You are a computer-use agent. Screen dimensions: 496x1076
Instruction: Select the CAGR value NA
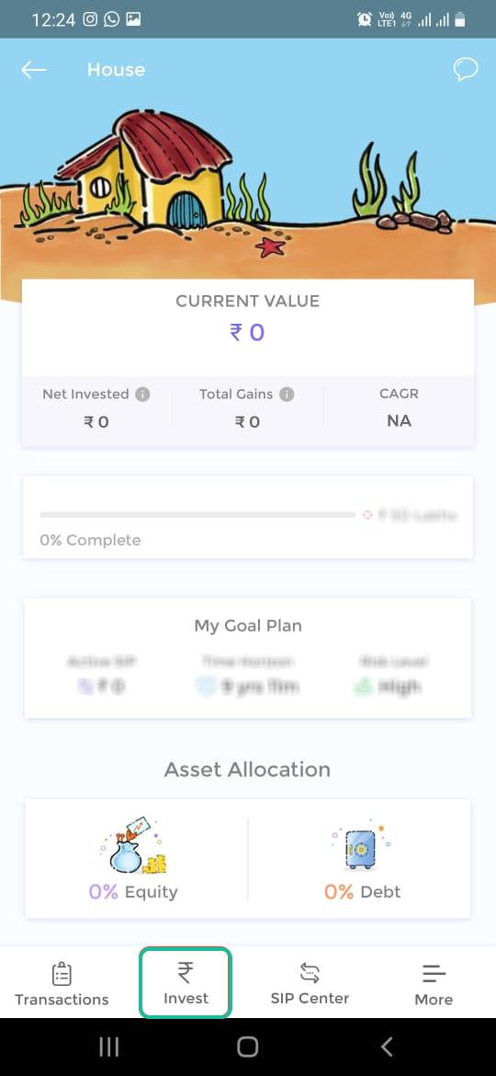[399, 420]
